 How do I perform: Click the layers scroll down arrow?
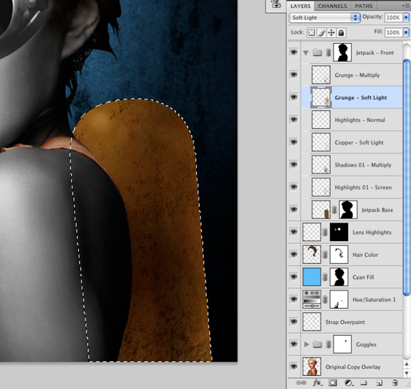coord(406,373)
